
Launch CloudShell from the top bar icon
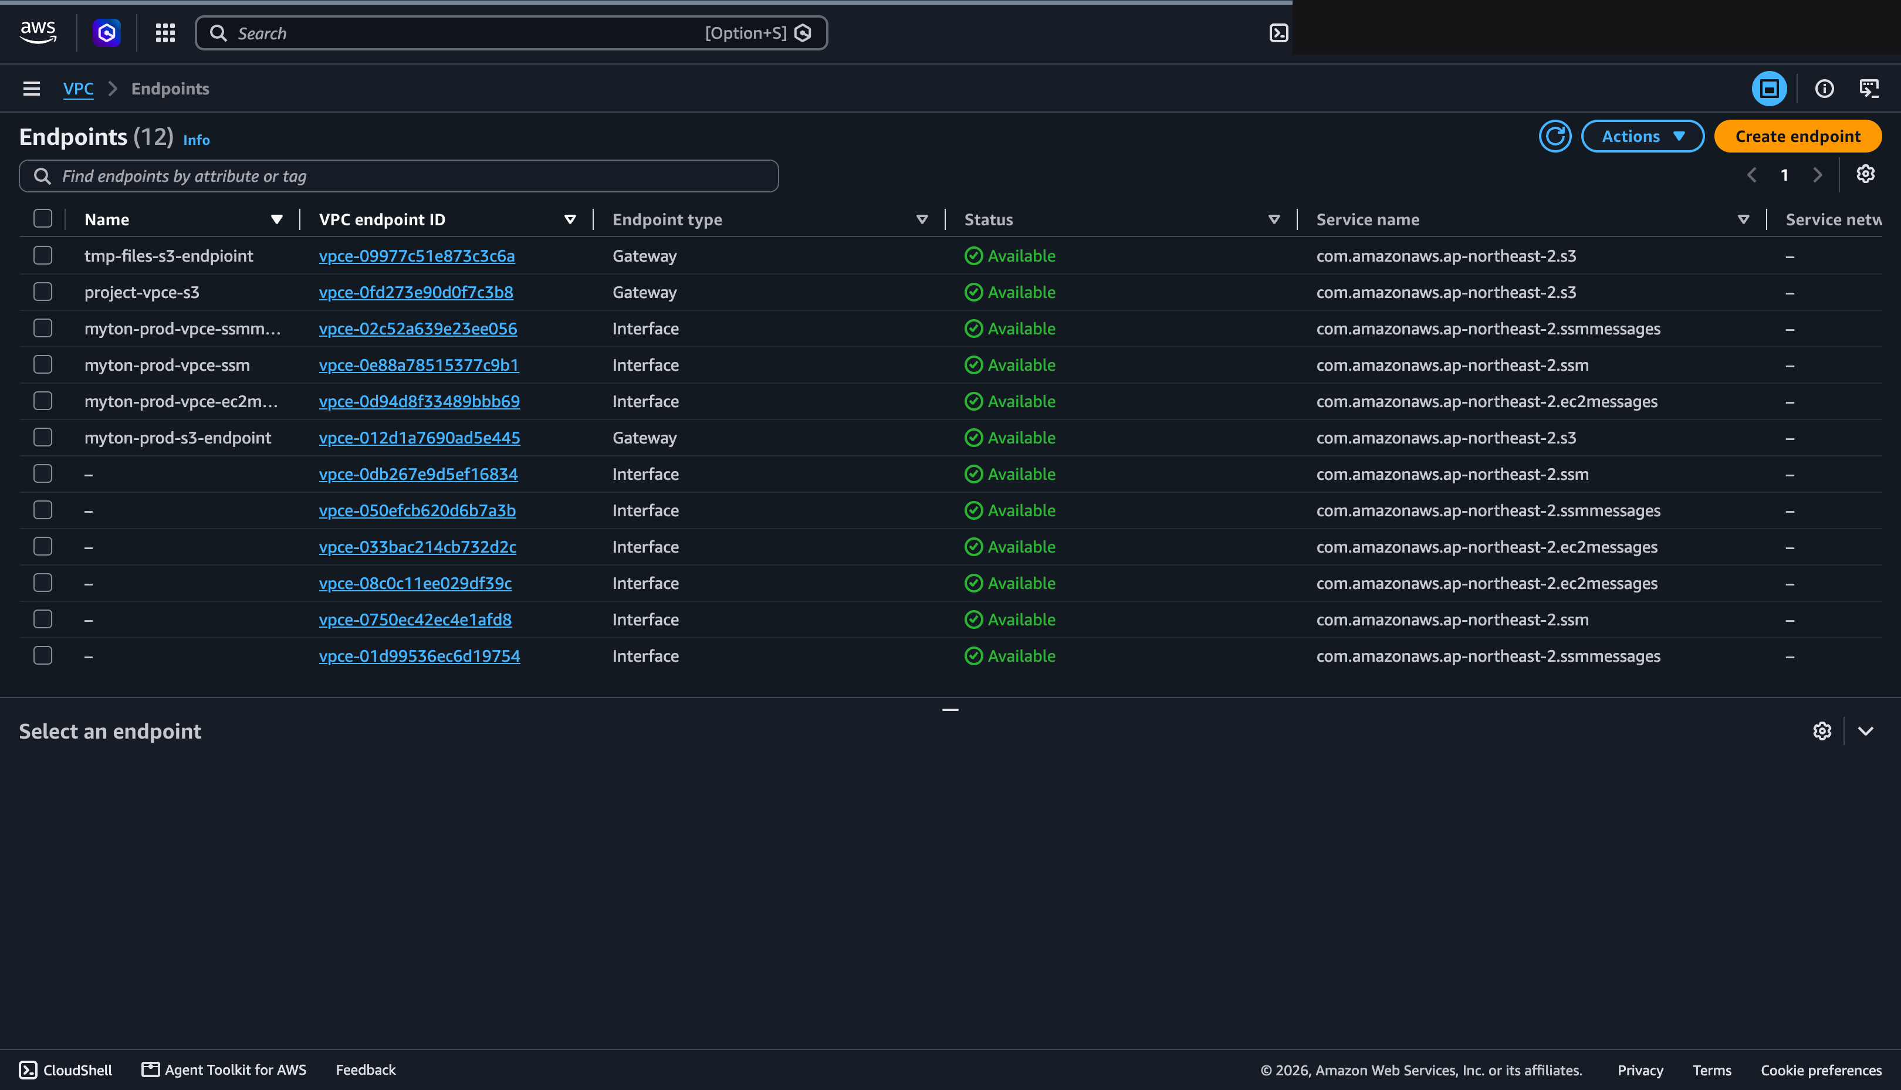click(1278, 33)
